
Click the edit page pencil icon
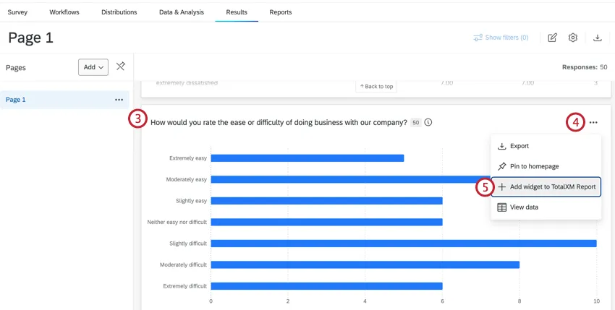(553, 38)
